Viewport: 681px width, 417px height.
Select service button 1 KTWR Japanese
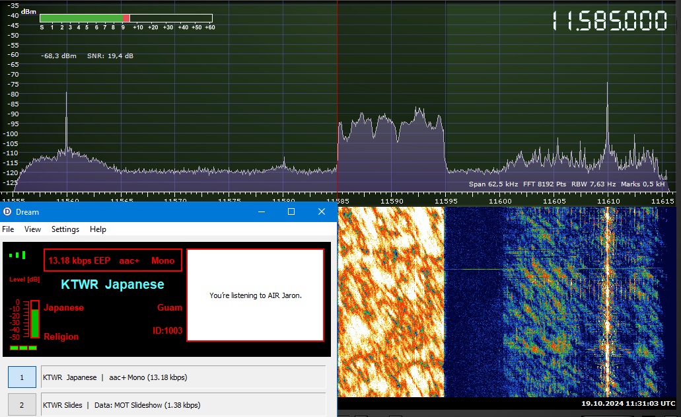tap(22, 377)
